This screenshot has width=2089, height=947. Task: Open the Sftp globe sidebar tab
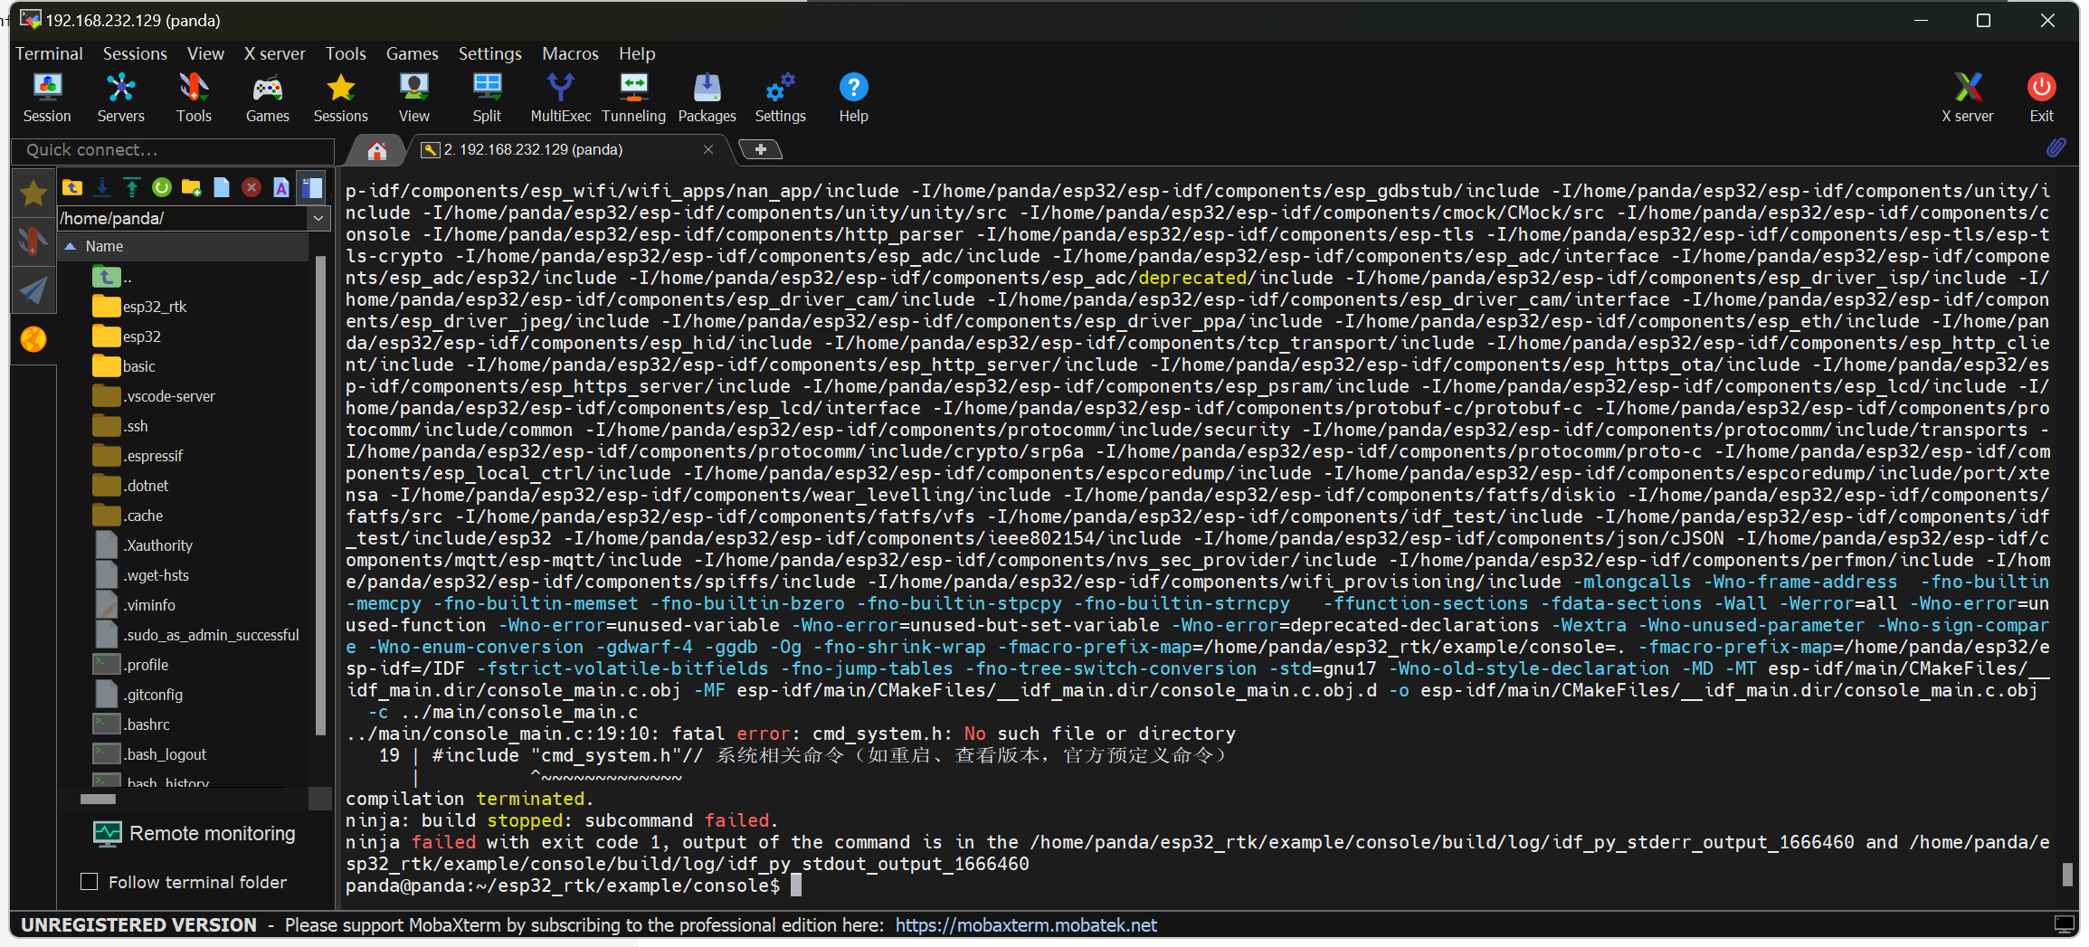tap(33, 339)
